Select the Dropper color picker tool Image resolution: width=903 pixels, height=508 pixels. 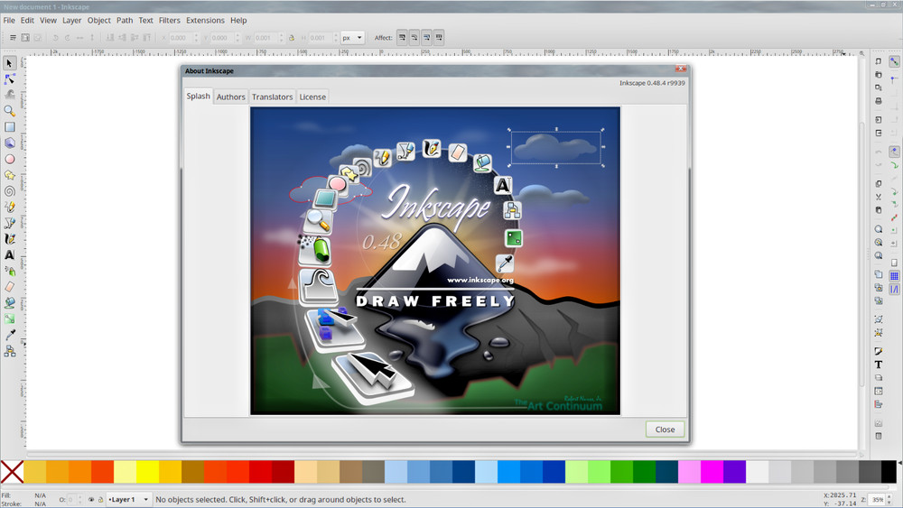coord(9,335)
